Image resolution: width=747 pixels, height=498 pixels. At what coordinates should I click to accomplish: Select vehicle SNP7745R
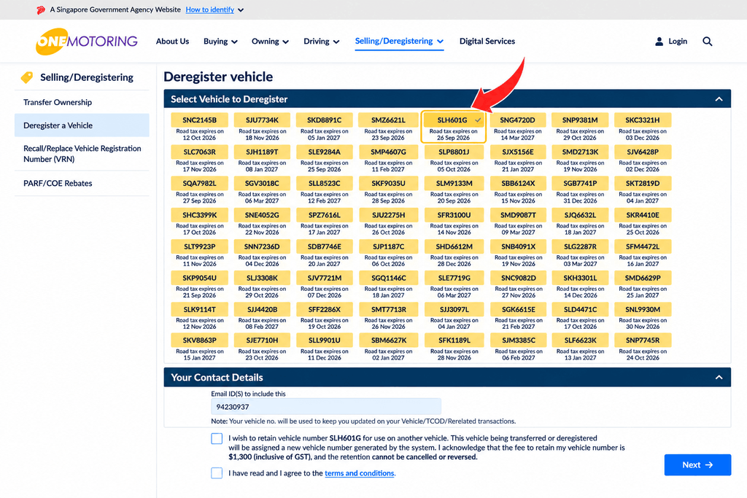[643, 341]
